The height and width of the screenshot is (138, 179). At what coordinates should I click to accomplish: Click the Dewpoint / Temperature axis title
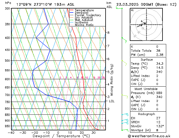pyautogui.click(x=61, y=136)
